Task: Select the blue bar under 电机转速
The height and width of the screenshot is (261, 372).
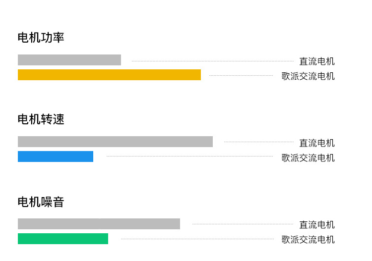Action: (x=56, y=157)
